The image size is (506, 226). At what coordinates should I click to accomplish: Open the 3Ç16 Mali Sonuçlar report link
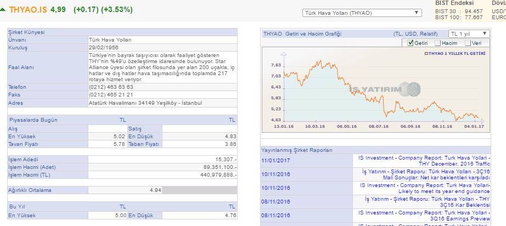426,174
